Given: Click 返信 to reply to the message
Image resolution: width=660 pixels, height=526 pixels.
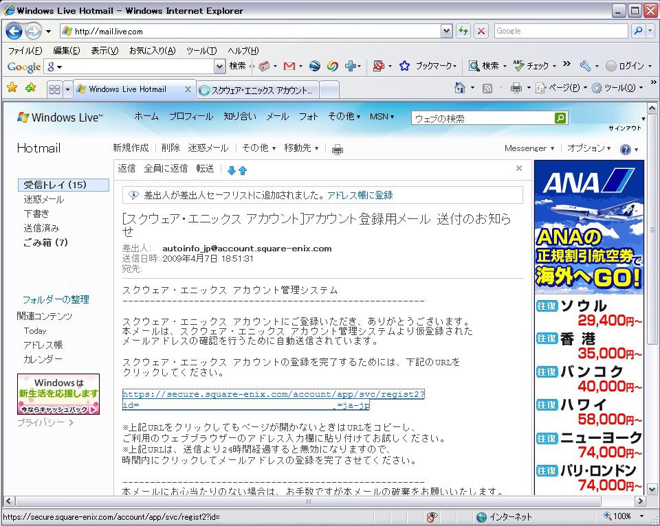Looking at the screenshot, I should coord(126,169).
